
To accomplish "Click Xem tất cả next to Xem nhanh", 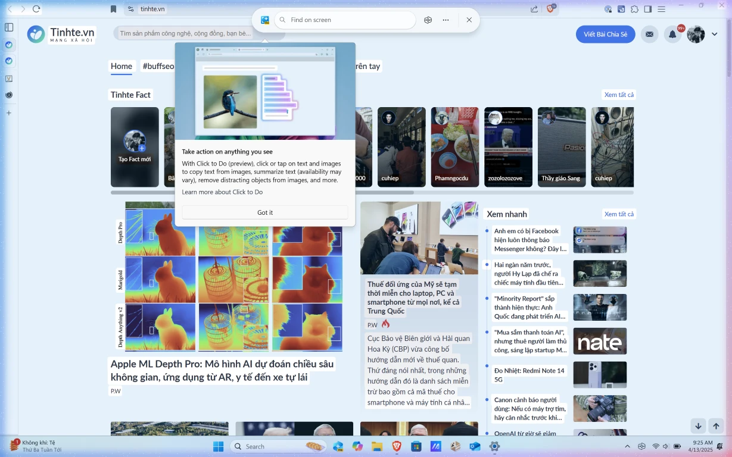I will pyautogui.click(x=619, y=214).
